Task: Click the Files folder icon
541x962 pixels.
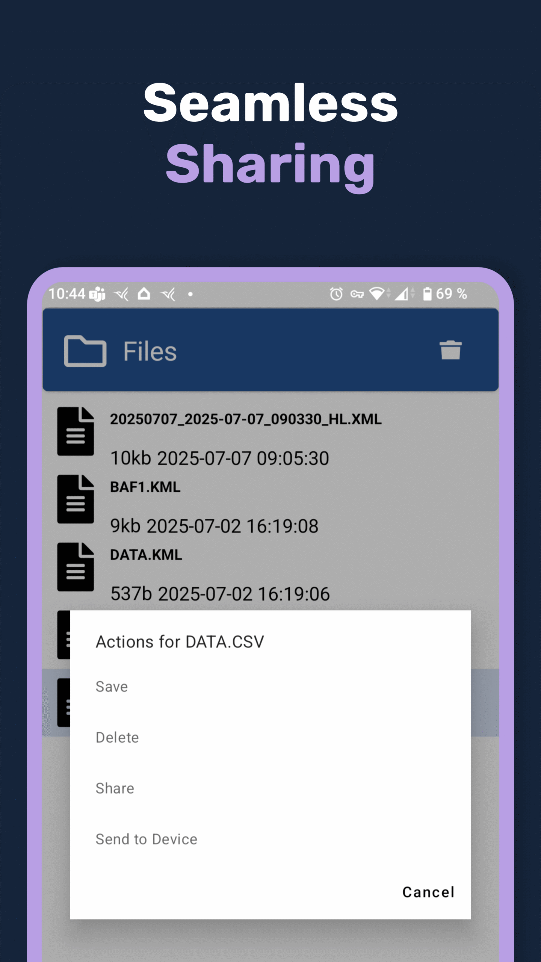Action: coord(85,351)
